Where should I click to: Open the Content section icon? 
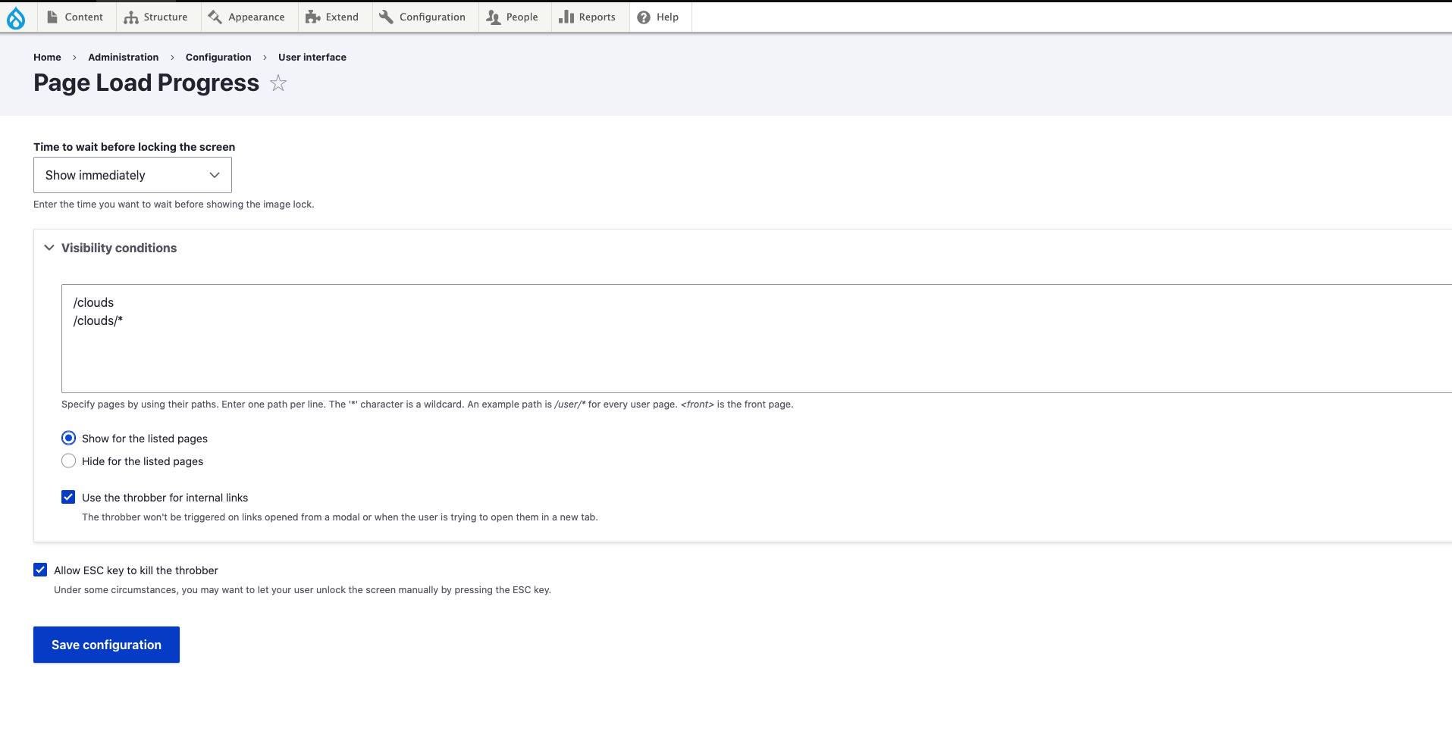(x=52, y=17)
